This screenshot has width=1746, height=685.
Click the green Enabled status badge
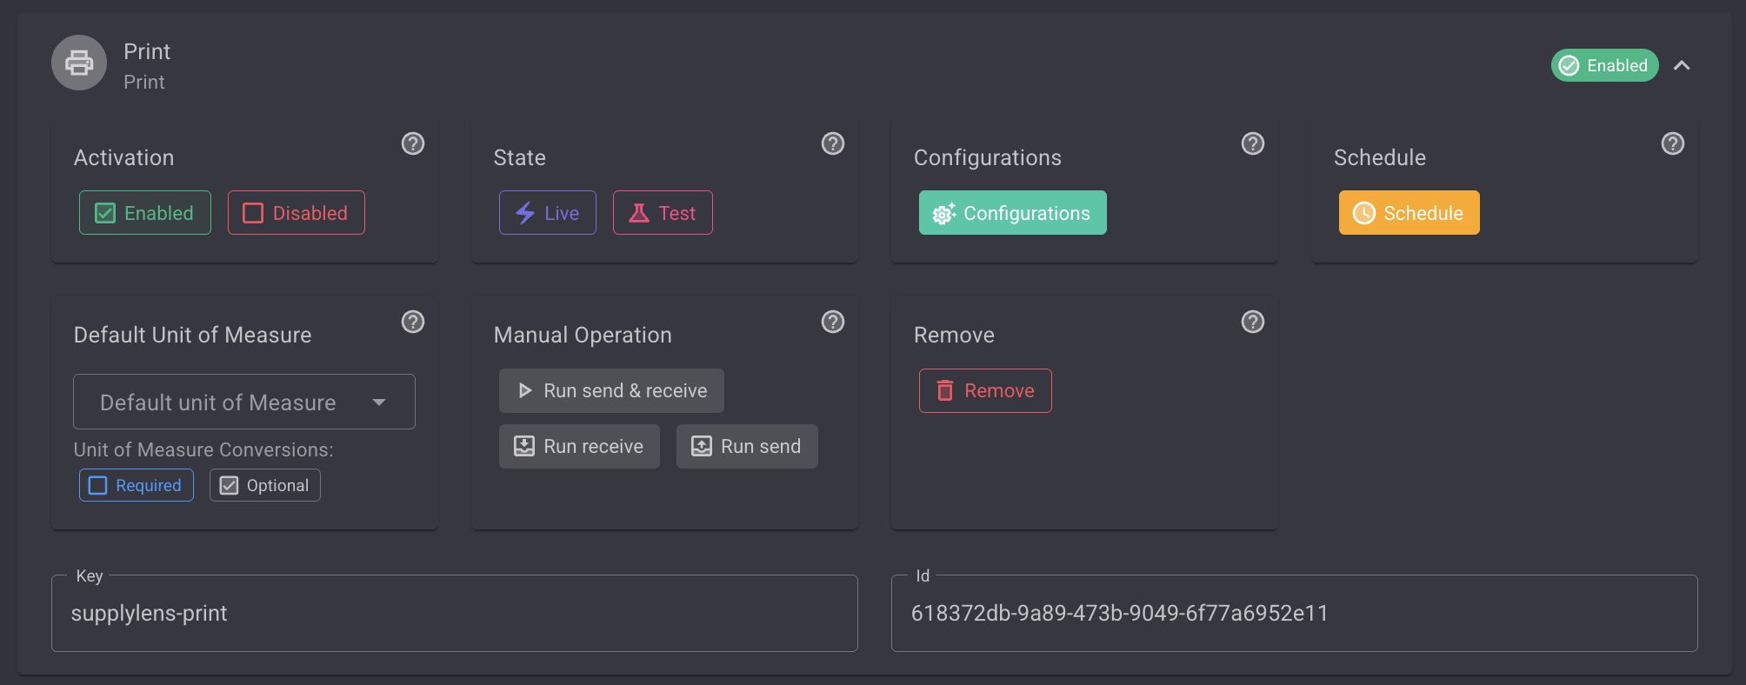[1605, 65]
